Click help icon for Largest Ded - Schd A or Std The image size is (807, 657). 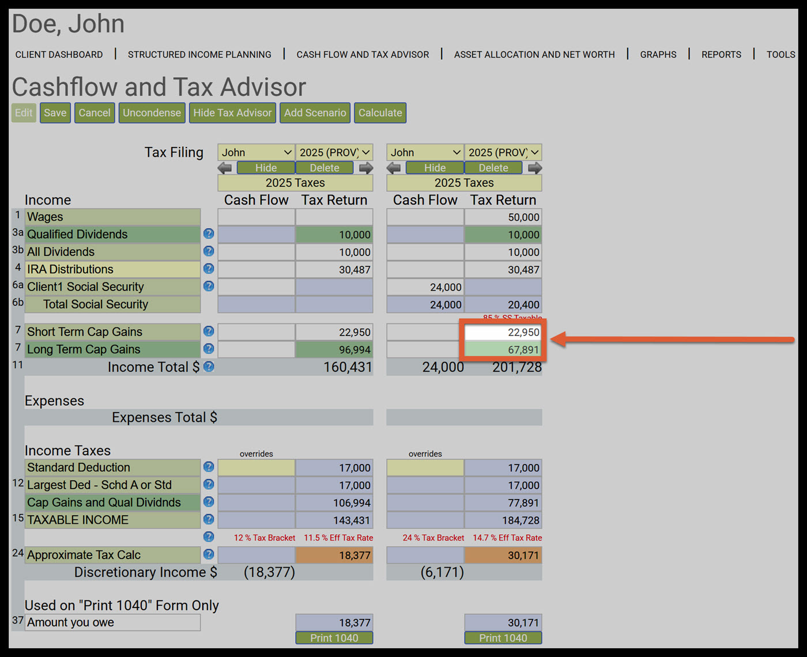click(x=209, y=485)
